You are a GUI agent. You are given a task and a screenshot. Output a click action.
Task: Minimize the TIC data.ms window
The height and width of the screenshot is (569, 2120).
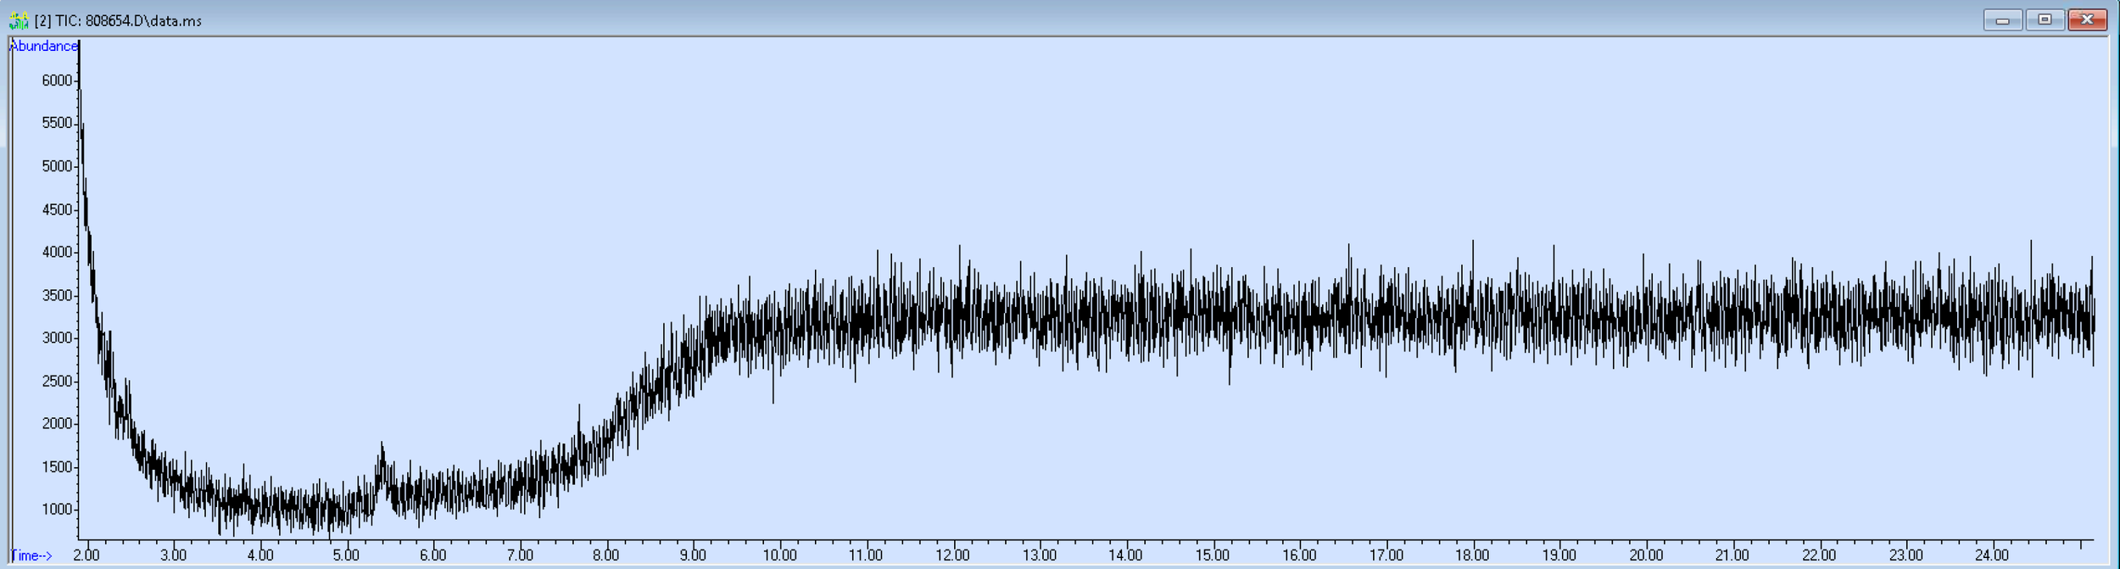pyautogui.click(x=2003, y=20)
